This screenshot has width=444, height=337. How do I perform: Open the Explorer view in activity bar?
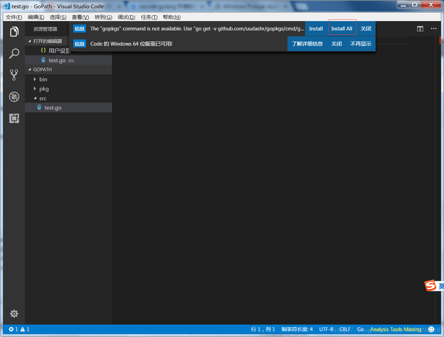pyautogui.click(x=14, y=32)
